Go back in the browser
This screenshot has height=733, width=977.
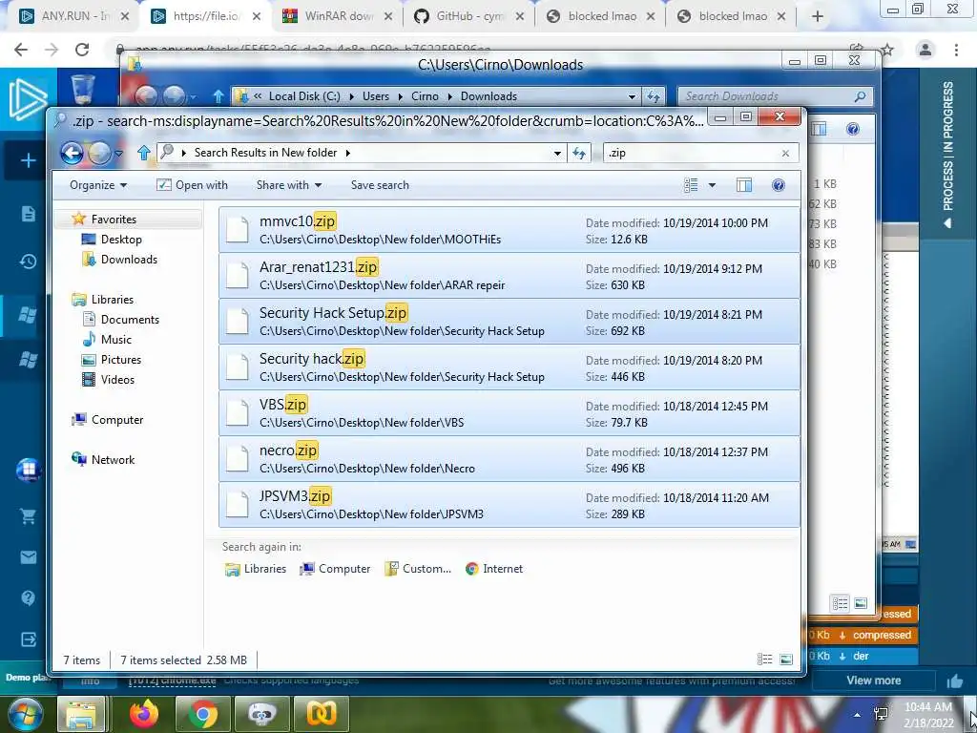[21, 50]
